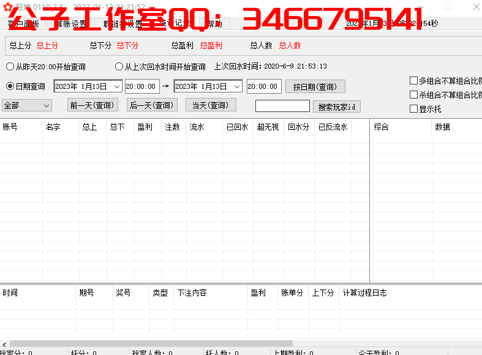Click the 超无视 column header
This screenshot has width=482, height=355.
(268, 127)
